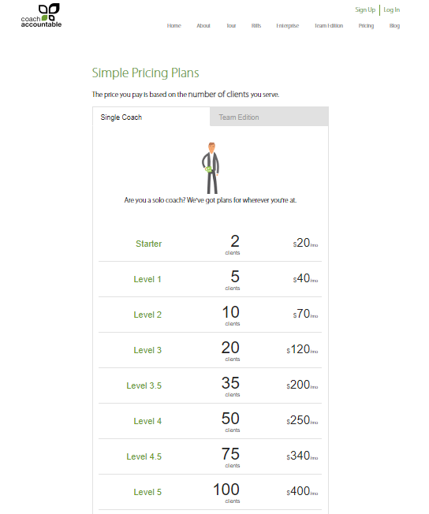Visit the Blog from the navigation bar
This screenshot has height=514, width=429.
(x=394, y=25)
